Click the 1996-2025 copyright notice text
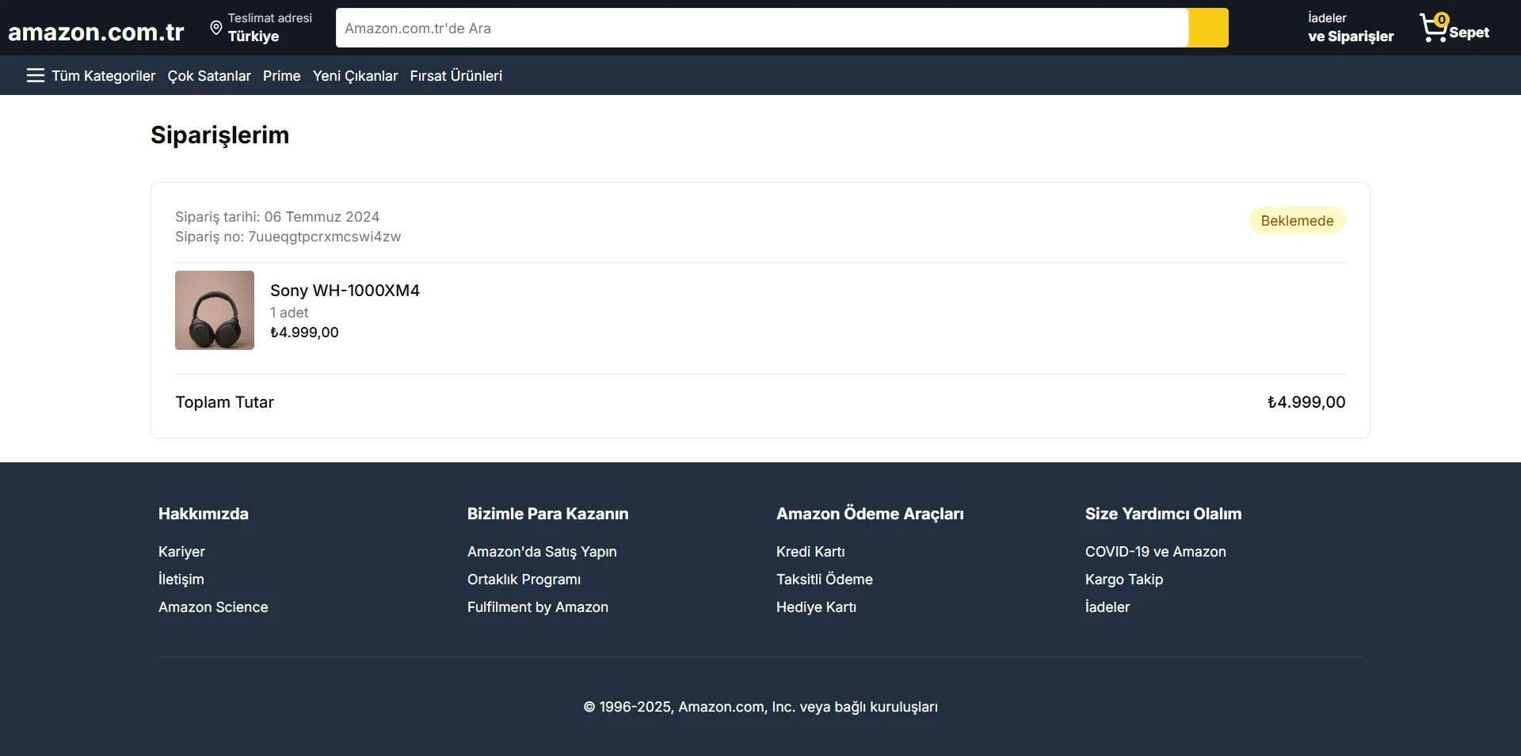Screen dimensions: 1521x756 coord(760,707)
